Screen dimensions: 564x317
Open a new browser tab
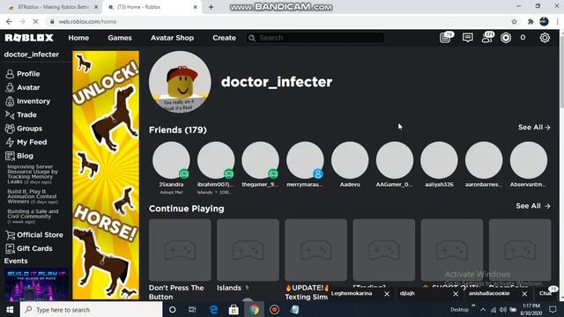[211, 7]
